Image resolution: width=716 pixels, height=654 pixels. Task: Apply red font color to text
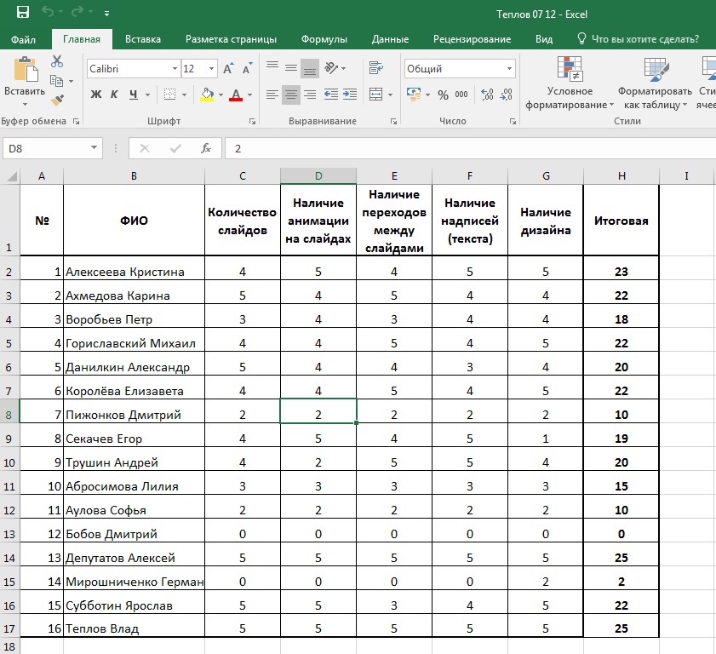point(236,95)
